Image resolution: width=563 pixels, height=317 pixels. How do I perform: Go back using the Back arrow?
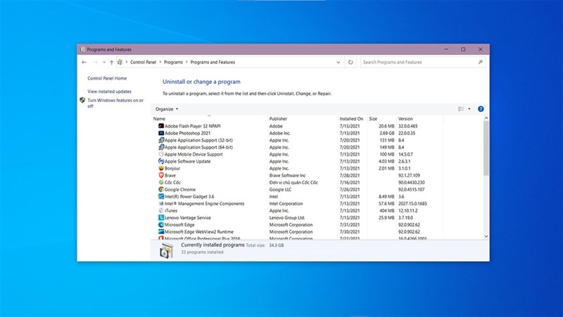84,62
